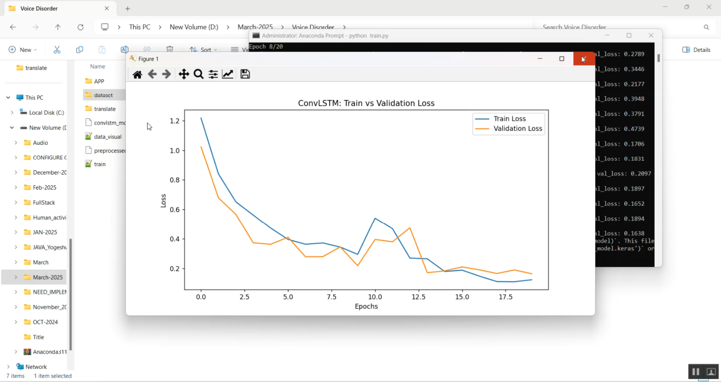Expand the Network tree node

[8, 367]
